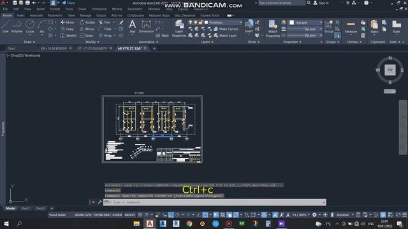Click Match Properties tool
408x229 pixels.
tap(273, 29)
